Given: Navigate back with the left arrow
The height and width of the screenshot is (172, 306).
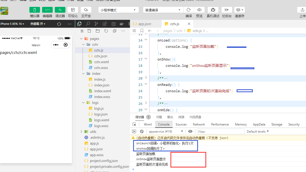Looking at the screenshot, I should pos(150,31).
